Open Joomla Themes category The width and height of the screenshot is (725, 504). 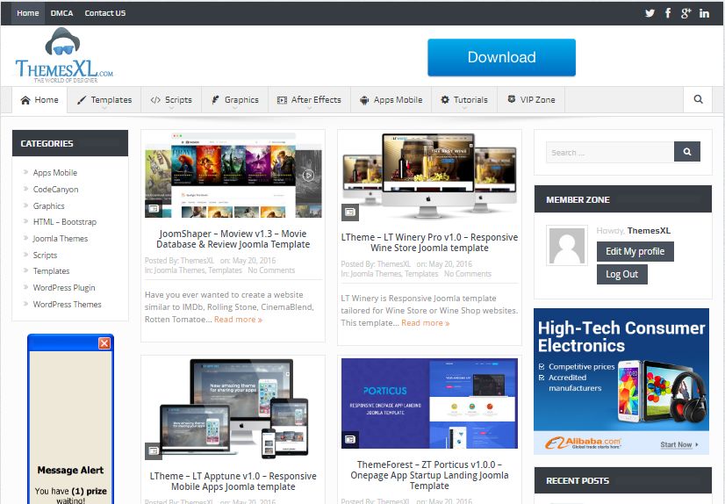(60, 239)
